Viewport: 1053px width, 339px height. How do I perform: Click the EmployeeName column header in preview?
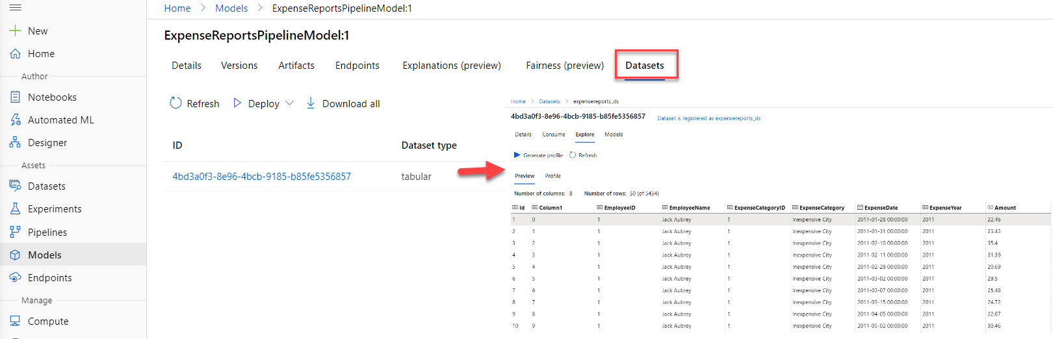[690, 208]
